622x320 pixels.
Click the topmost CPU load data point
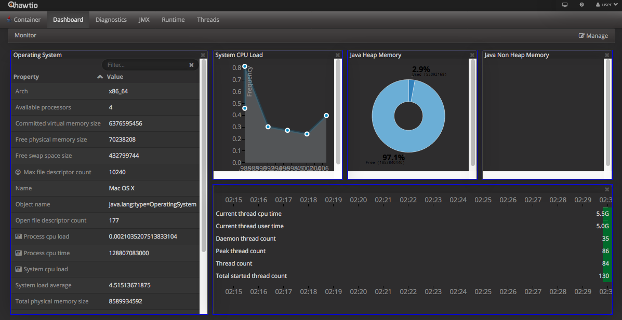tap(245, 66)
